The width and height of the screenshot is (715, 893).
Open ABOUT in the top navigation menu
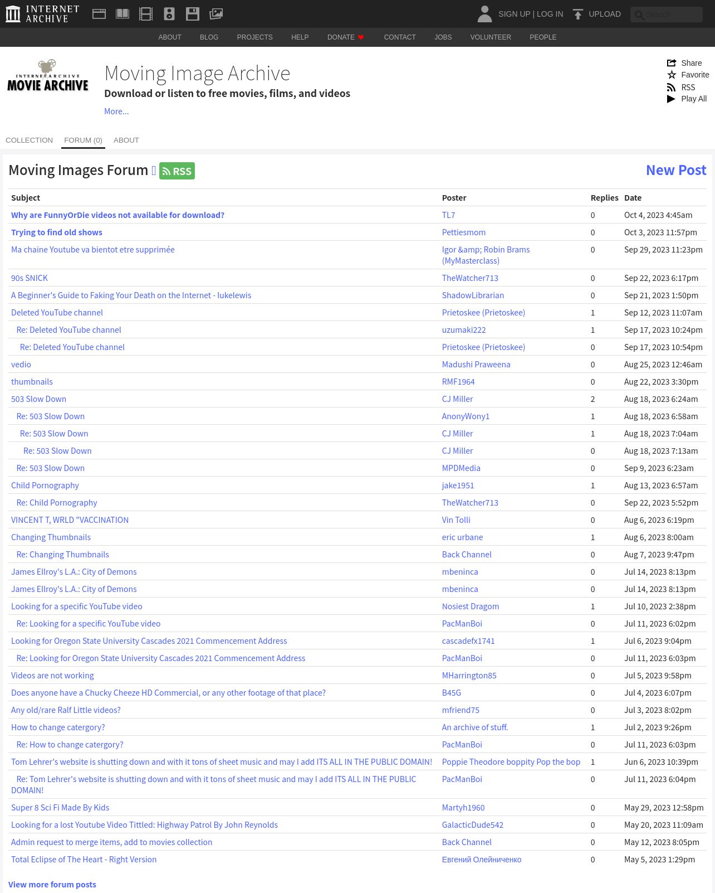[x=170, y=37]
